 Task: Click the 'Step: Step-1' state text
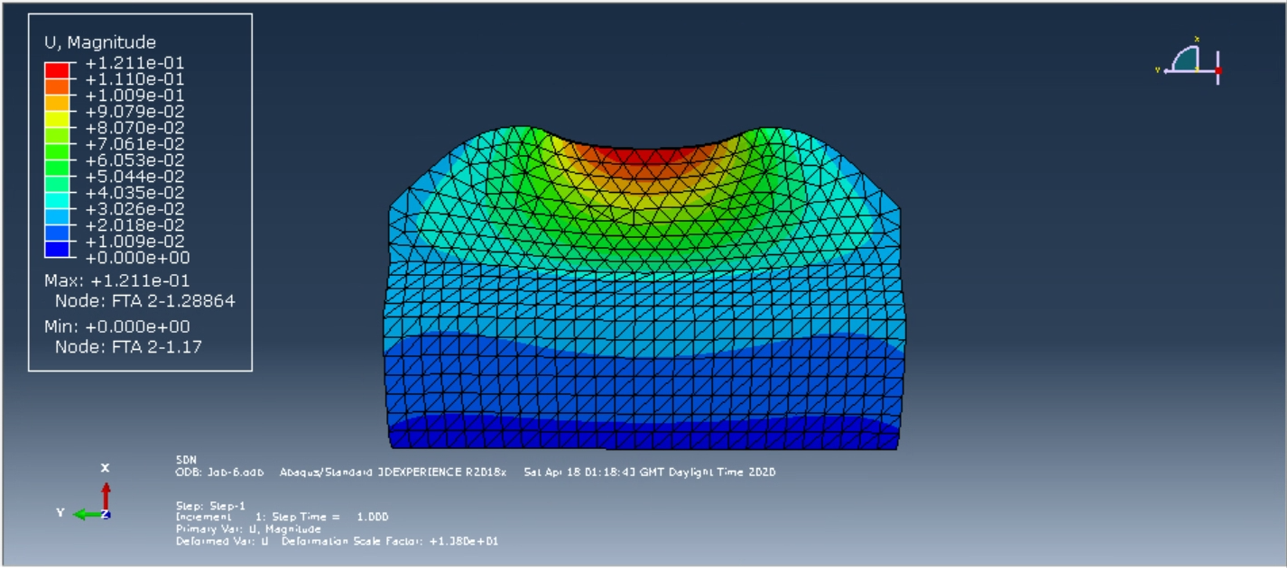[x=210, y=506]
